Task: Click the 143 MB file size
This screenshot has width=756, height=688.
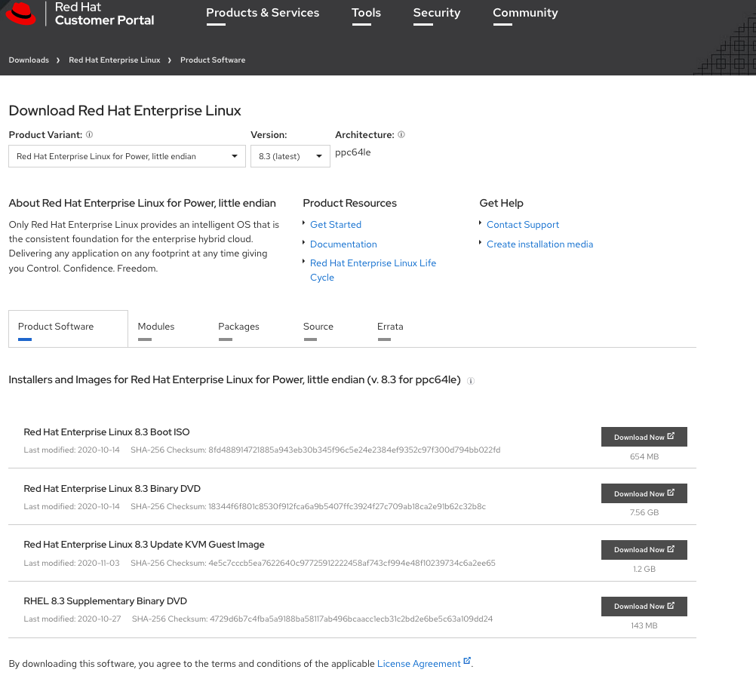Action: [644, 626]
